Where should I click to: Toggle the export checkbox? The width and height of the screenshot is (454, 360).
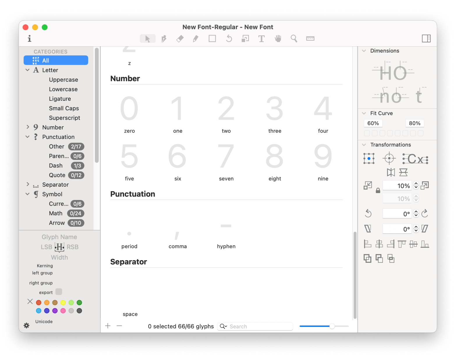(59, 292)
